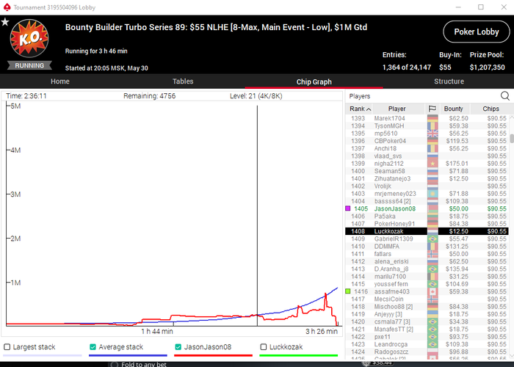Click the favorite star icon
Image resolution: width=514 pixels, height=367 pixels.
pos(5,22)
